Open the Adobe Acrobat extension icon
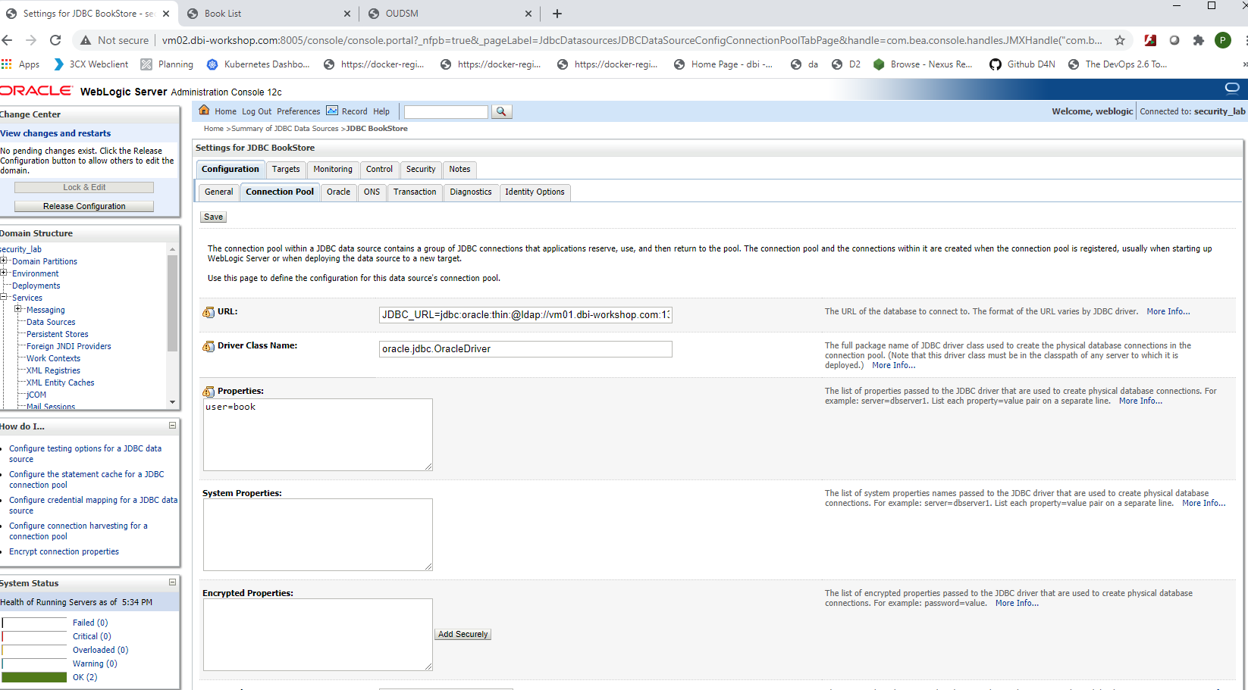This screenshot has height=690, width=1248. [1150, 40]
